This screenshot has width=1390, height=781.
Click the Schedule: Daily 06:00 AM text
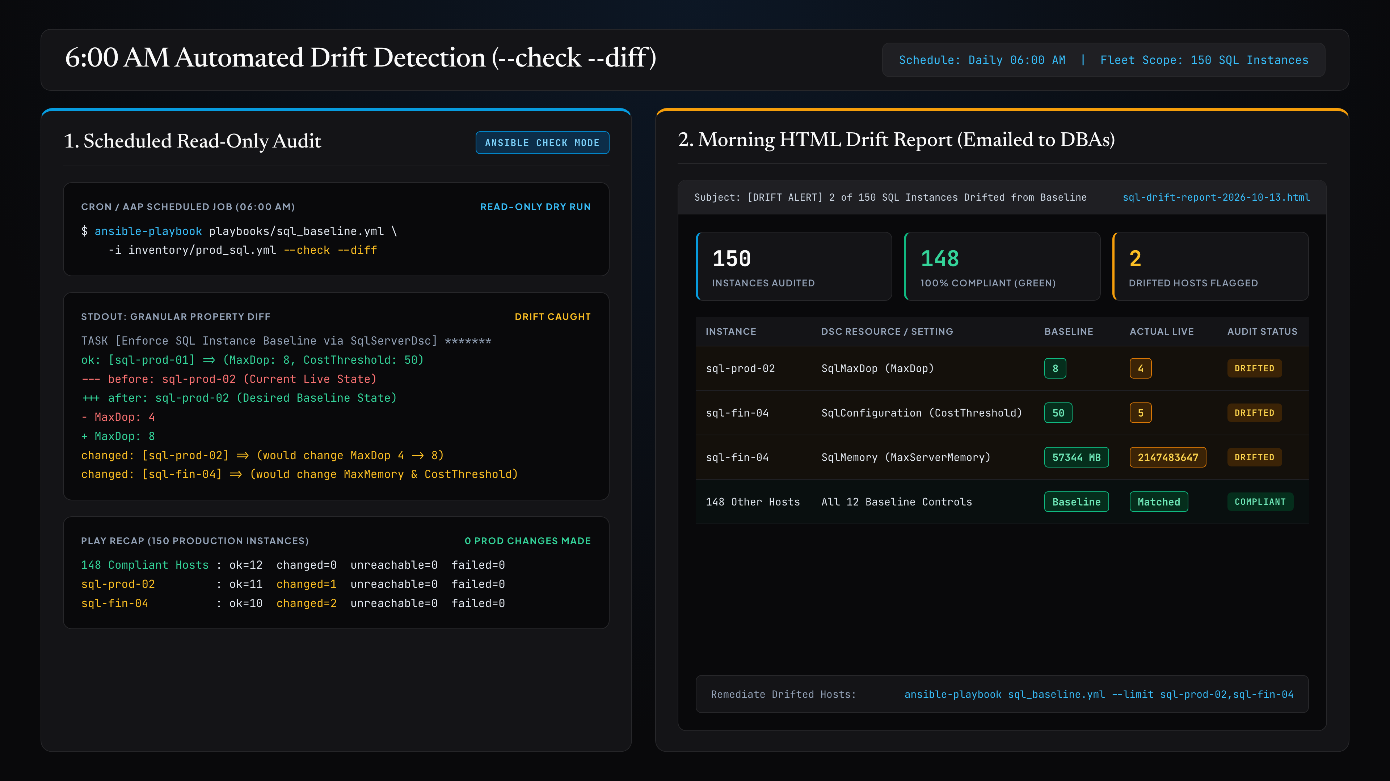point(982,60)
